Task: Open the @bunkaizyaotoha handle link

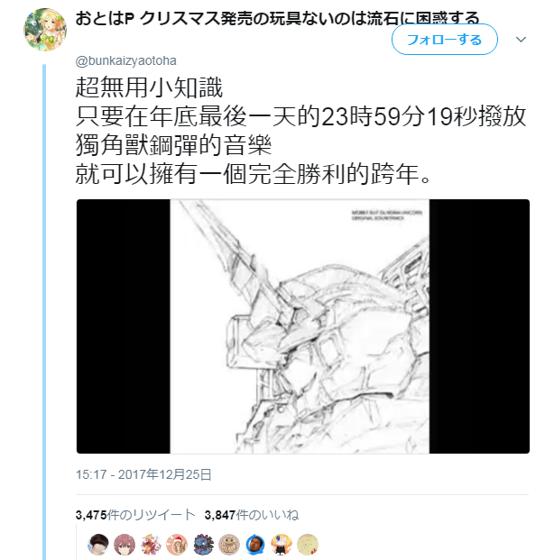Action: click(125, 60)
